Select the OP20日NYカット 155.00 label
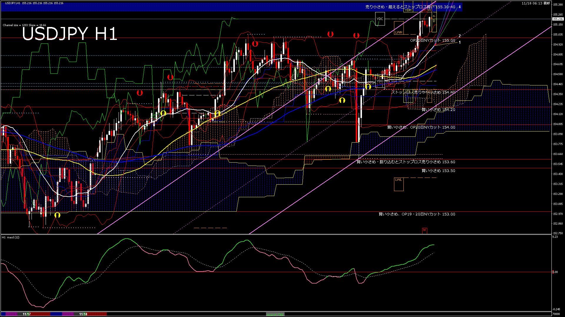565x317 pixels. point(432,41)
